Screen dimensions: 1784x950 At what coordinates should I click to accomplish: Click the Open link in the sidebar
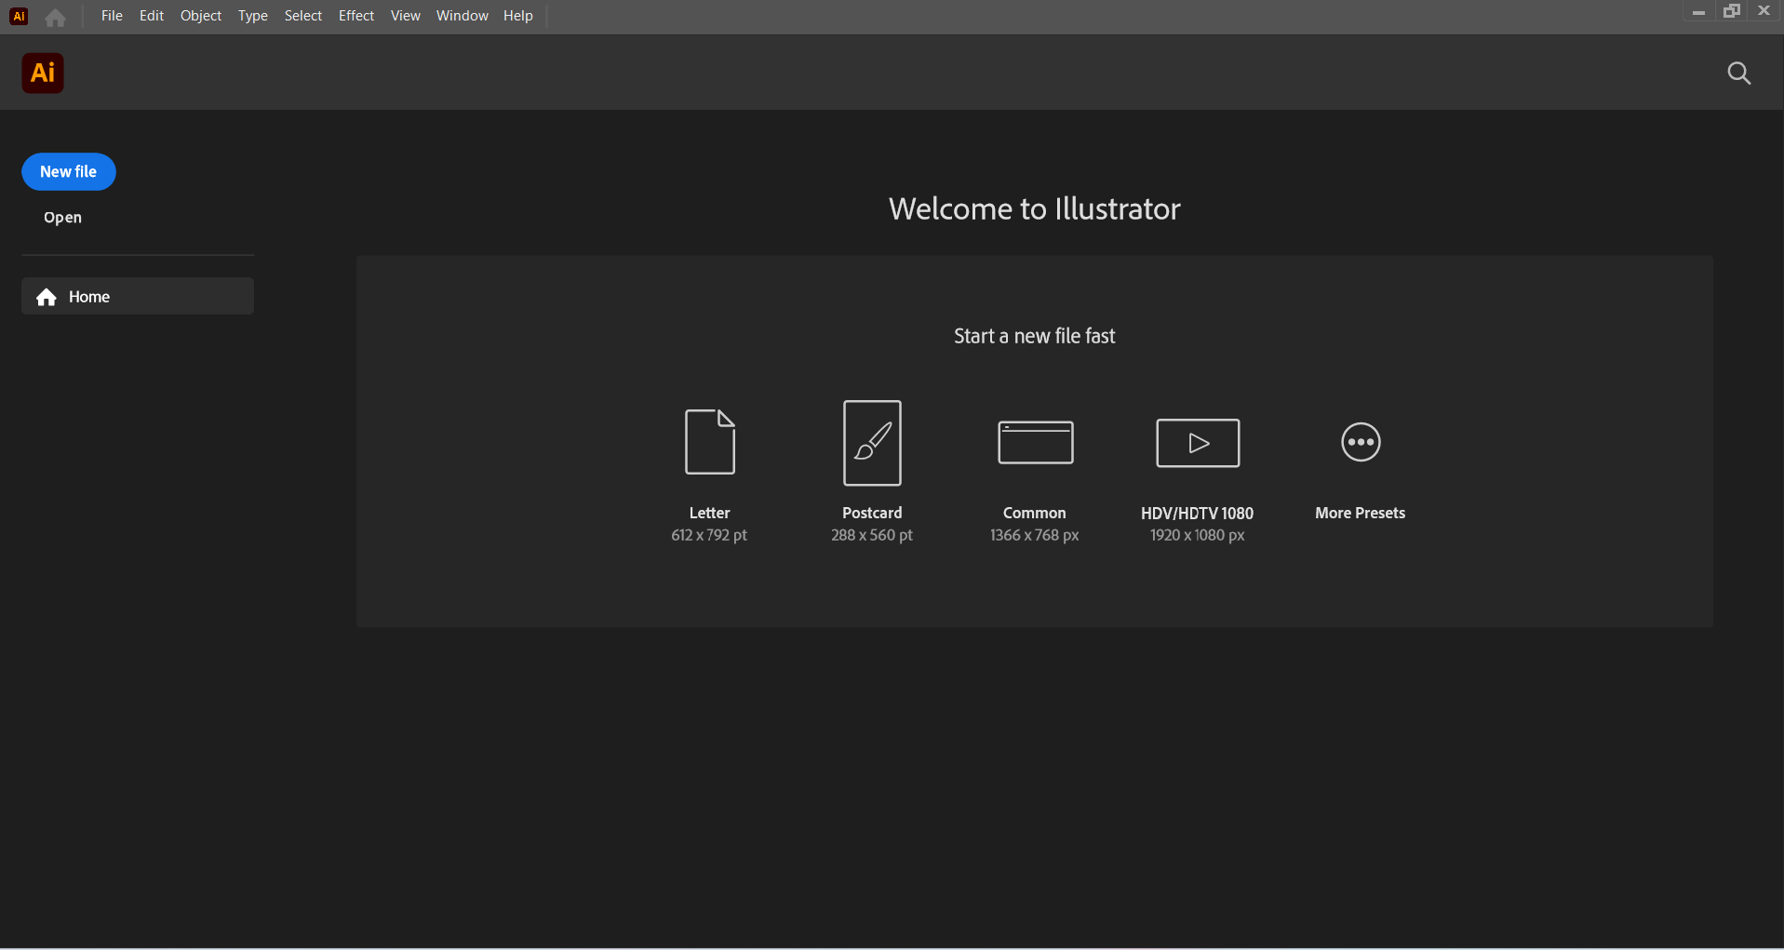tap(61, 217)
